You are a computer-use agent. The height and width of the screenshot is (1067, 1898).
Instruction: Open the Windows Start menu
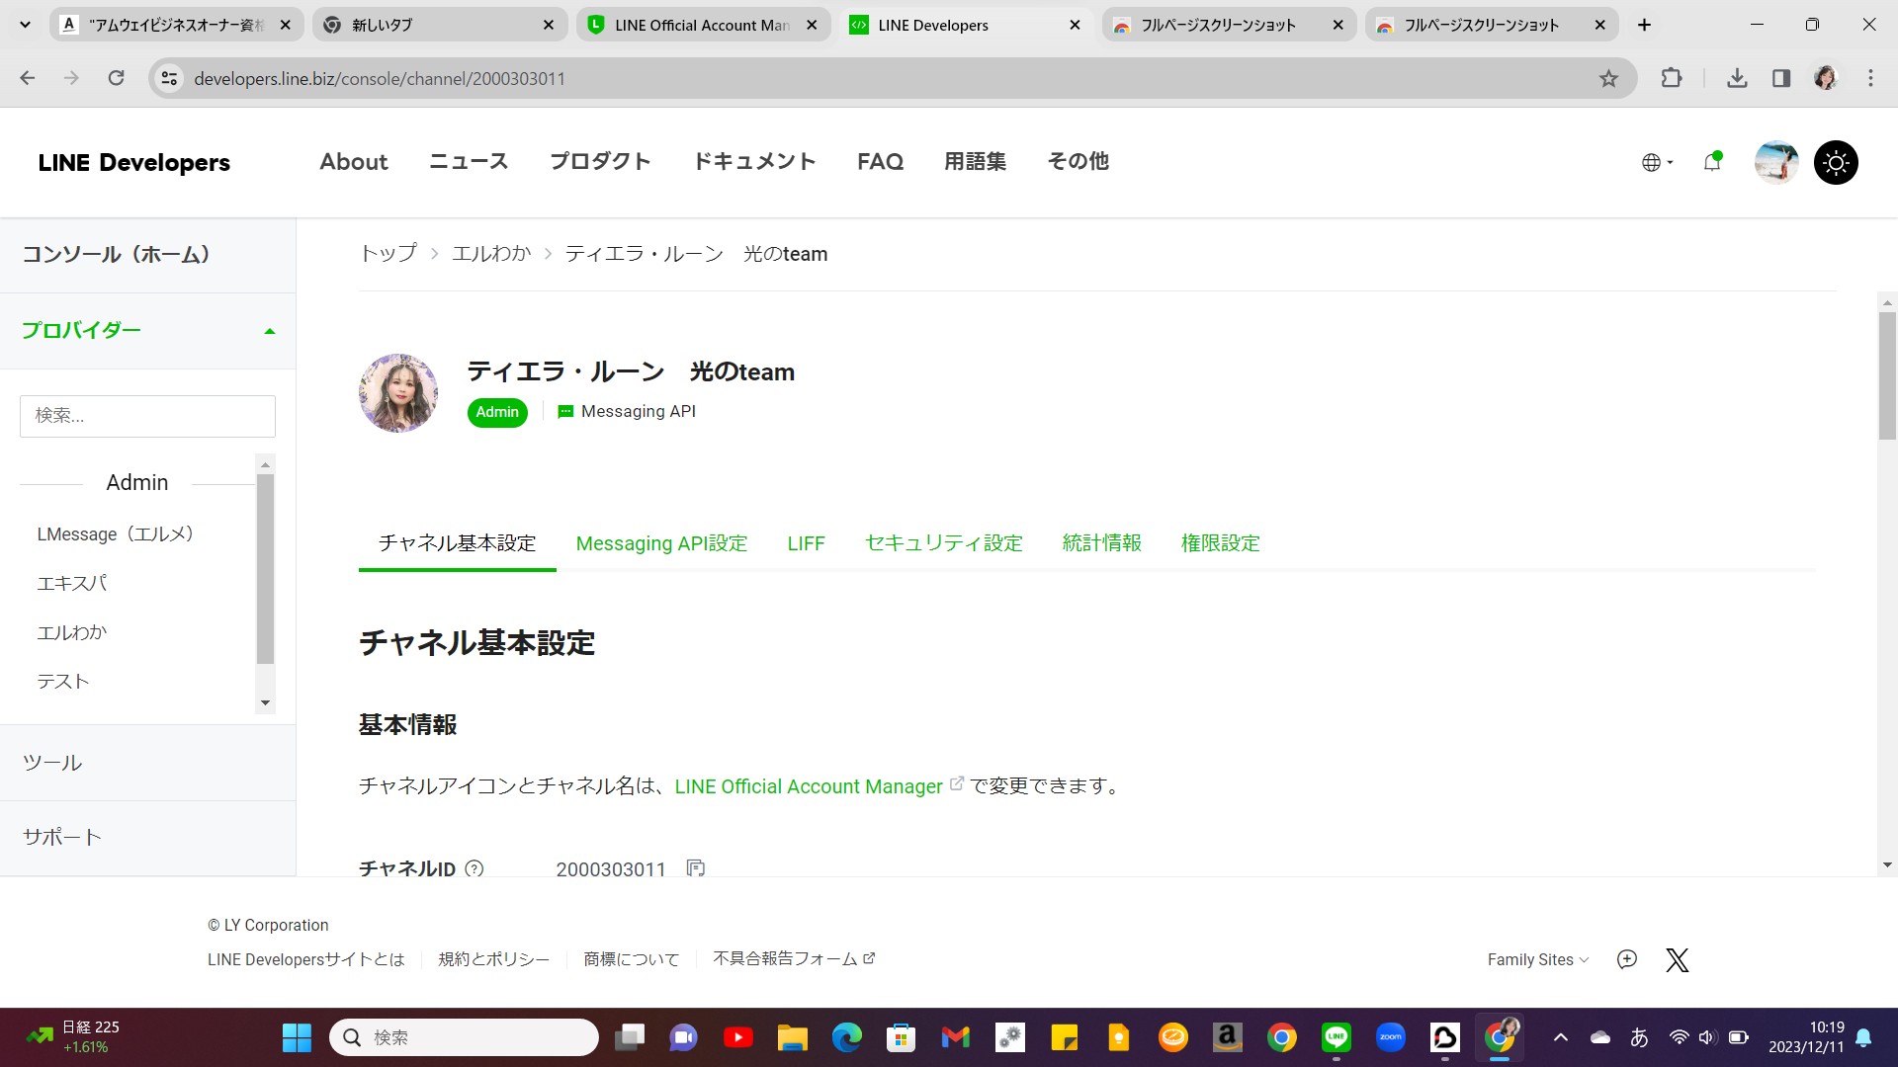[x=297, y=1037]
